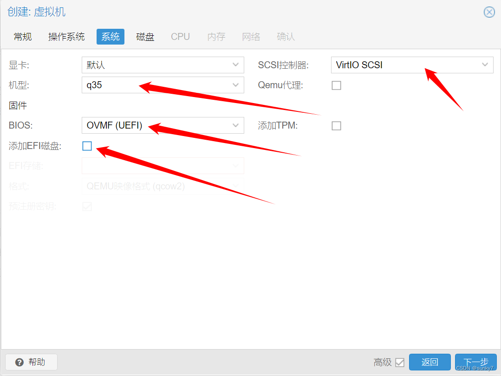Click the disabled EFI存储 dropdown

(163, 165)
